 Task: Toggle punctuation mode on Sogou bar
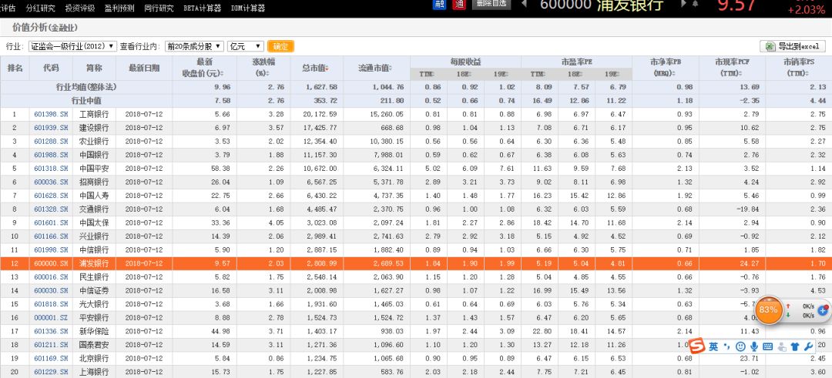coord(727,346)
